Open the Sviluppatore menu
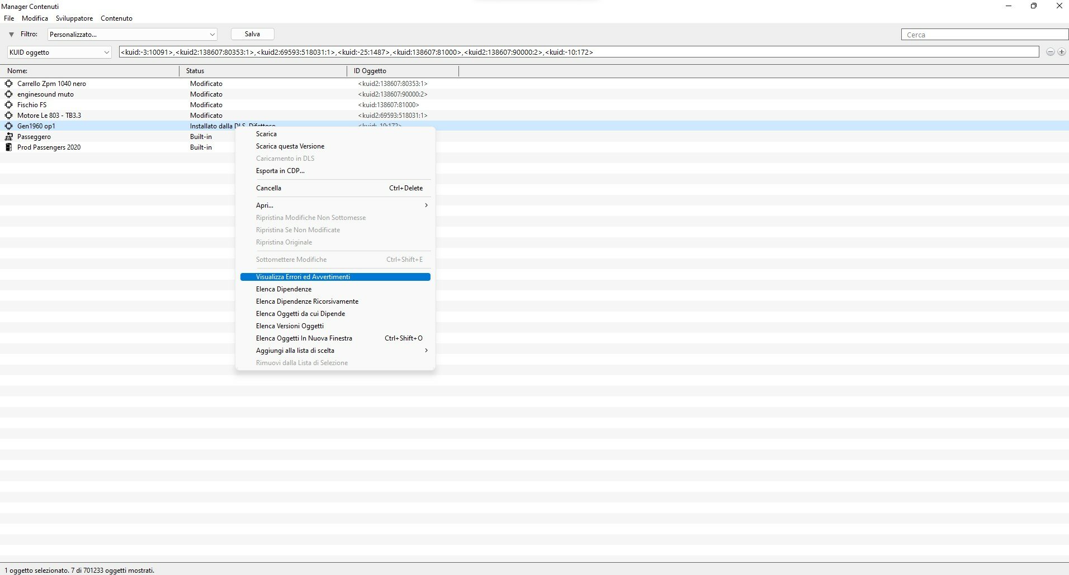 (x=74, y=18)
